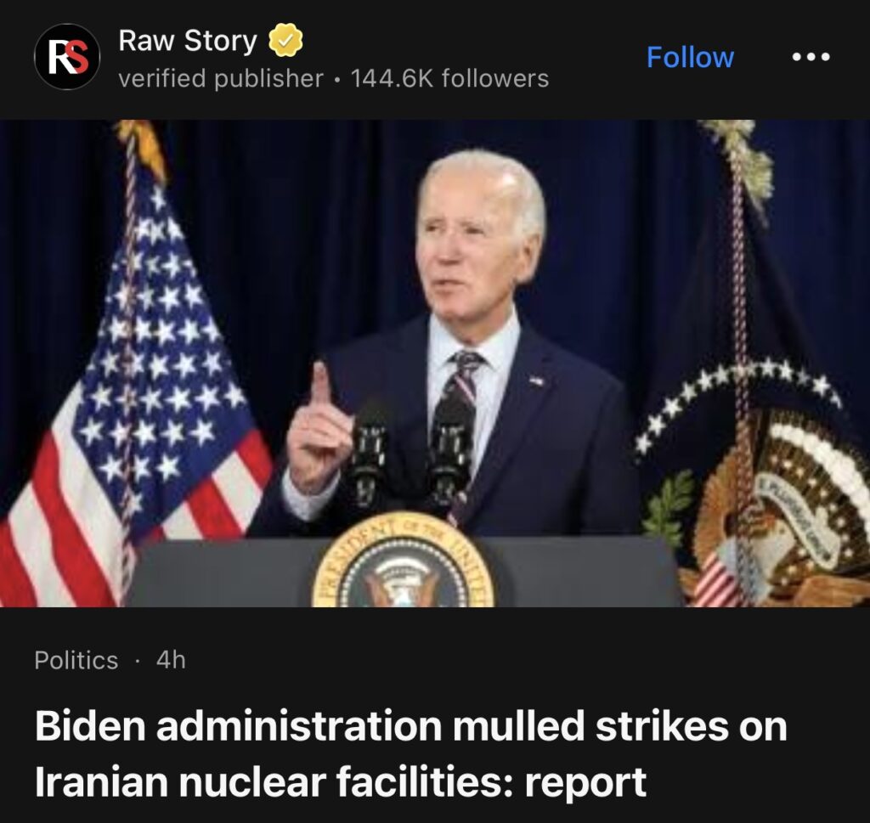Click the flag lapel pin on the suit
This screenshot has height=823, width=870.
[536, 380]
